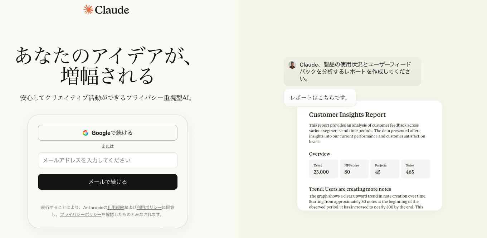Screen dimensions: 487x238
Task: Open the 利用規約 link
Action: (x=116, y=207)
